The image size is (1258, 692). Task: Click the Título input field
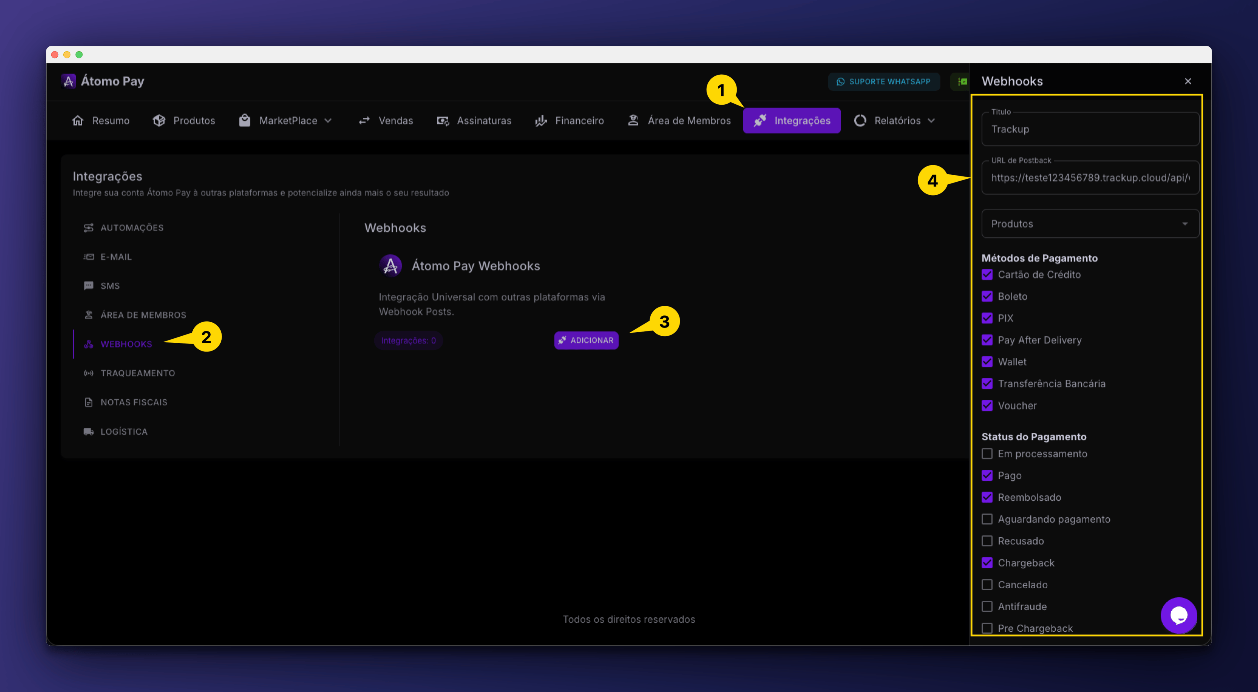tap(1090, 129)
